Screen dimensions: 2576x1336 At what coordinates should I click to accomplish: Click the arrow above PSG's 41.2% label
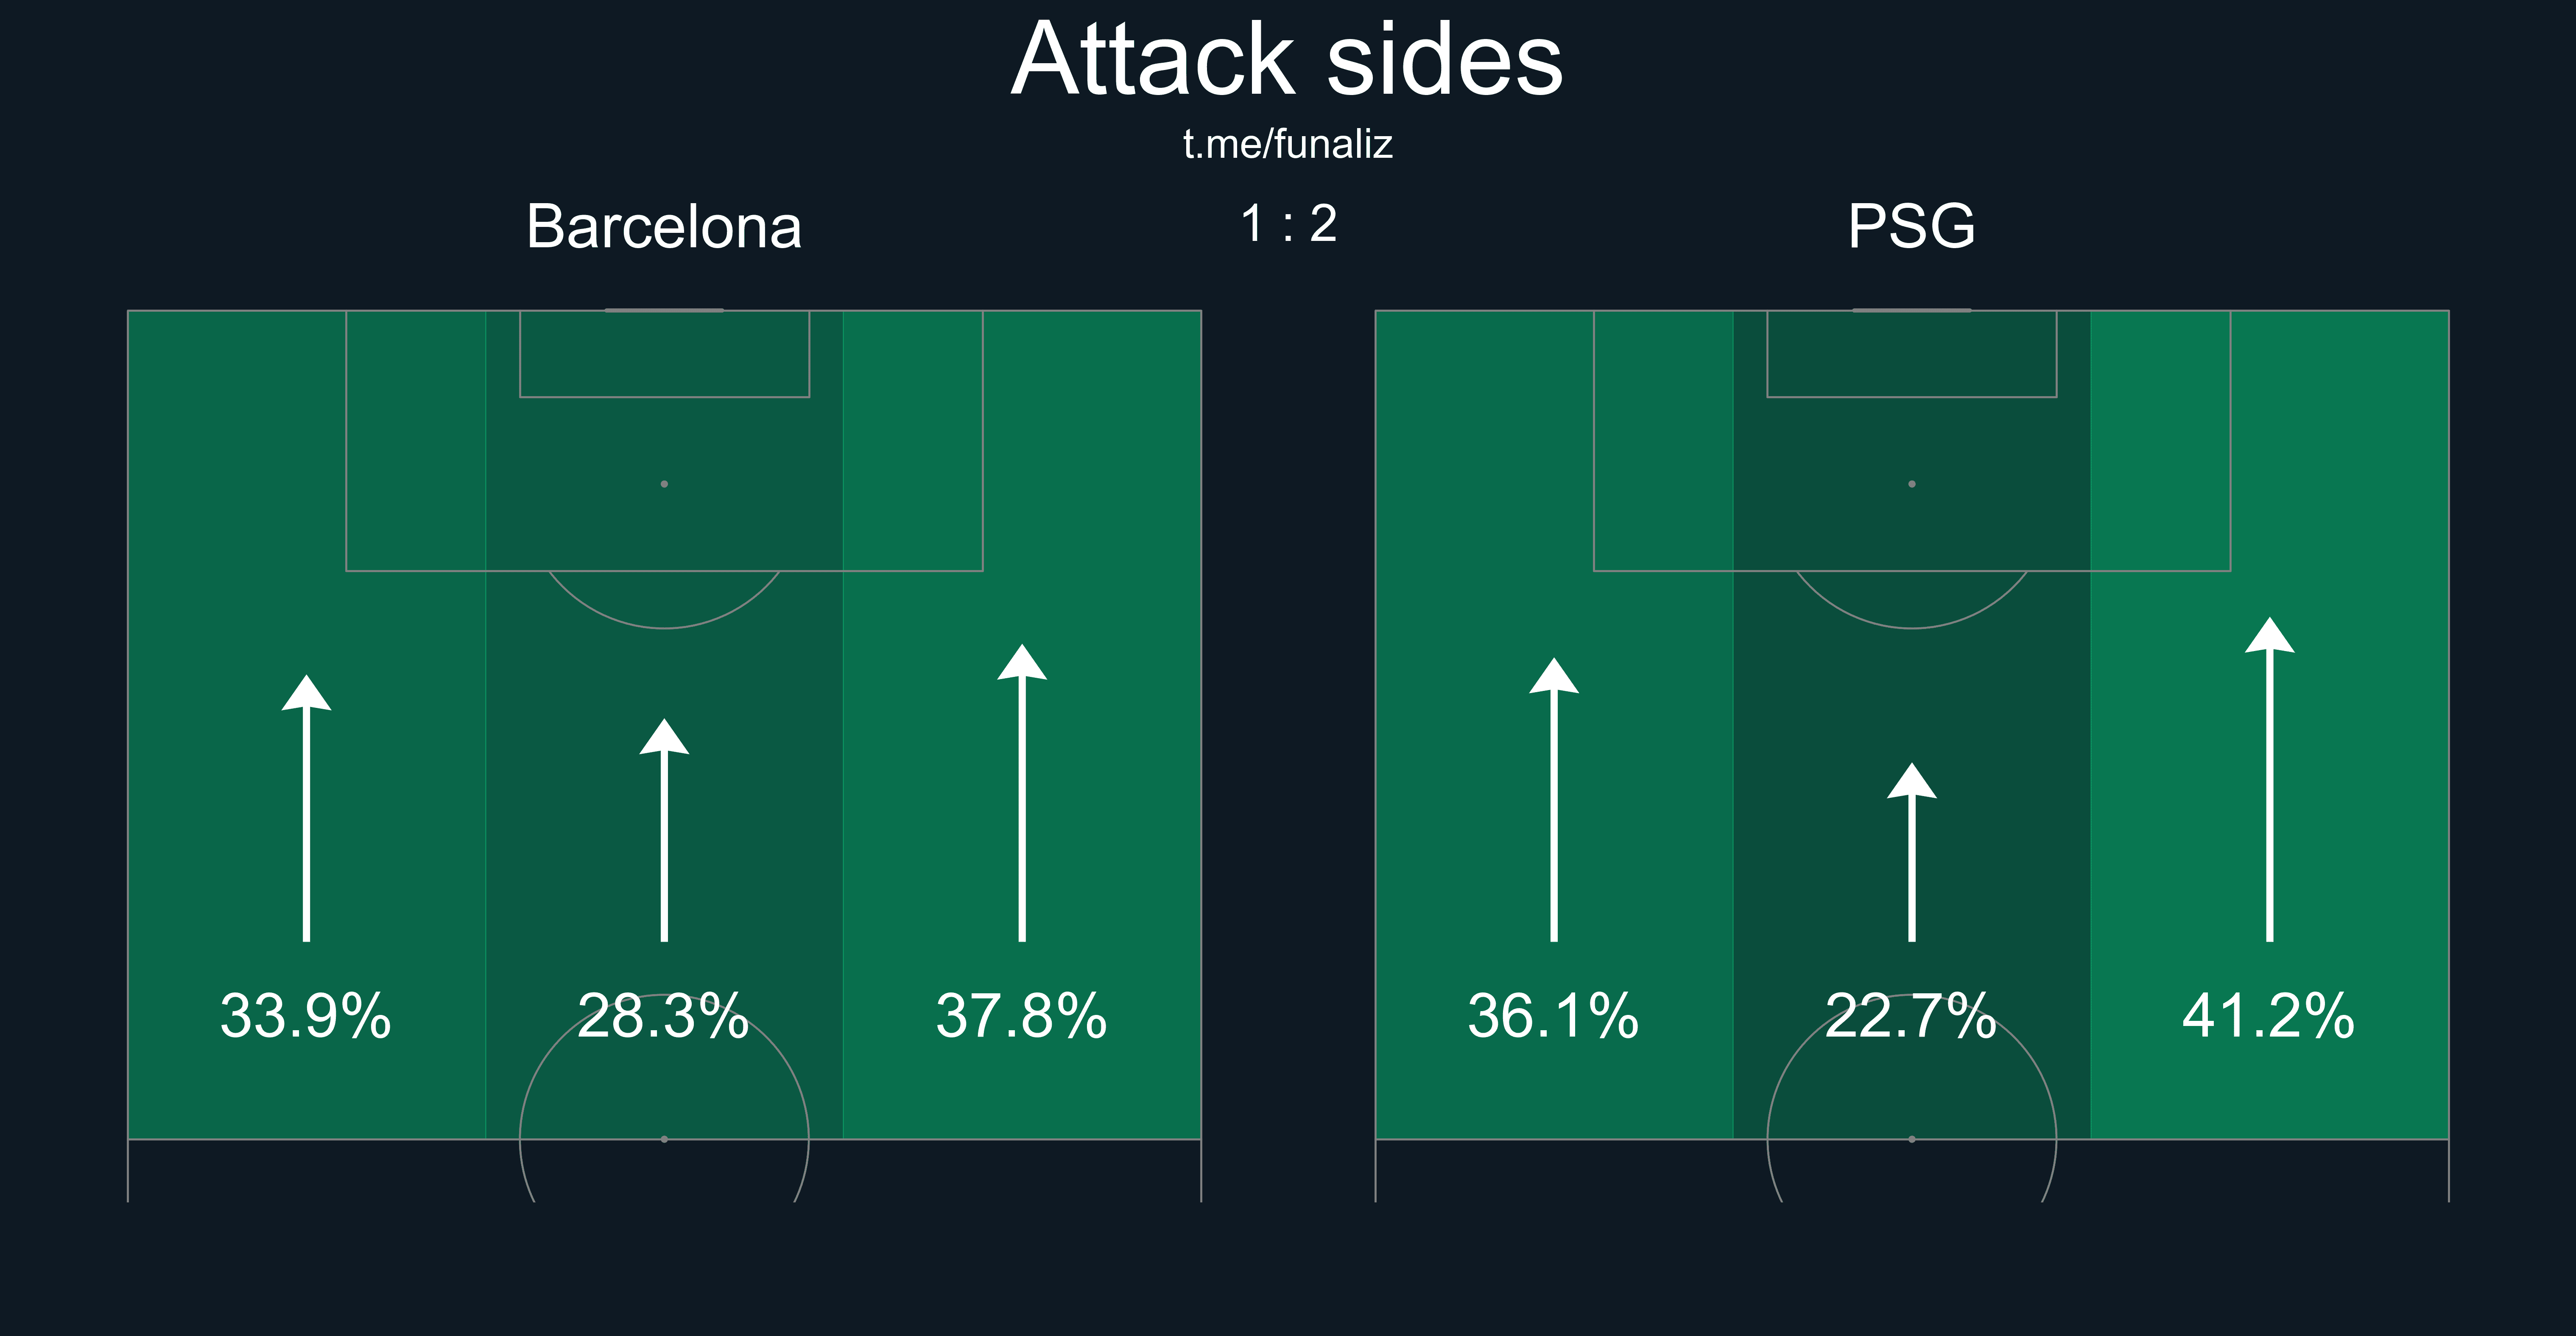point(2270,782)
